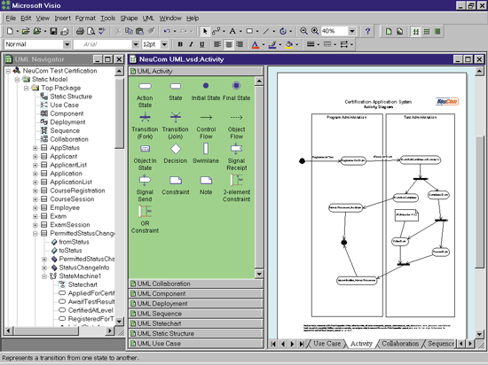488x365 pixels.
Task: Open the fill color paint bucket
Action: click(289, 44)
